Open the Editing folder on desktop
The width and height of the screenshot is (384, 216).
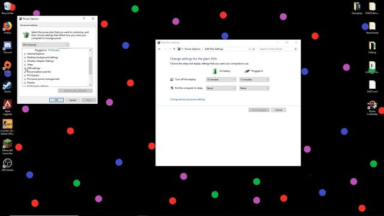[x=372, y=47]
